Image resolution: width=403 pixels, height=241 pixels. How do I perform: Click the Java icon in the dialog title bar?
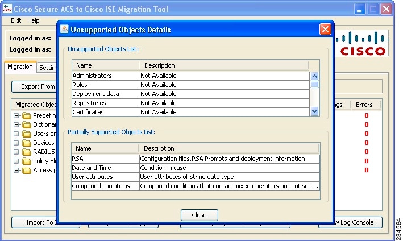coord(64,30)
